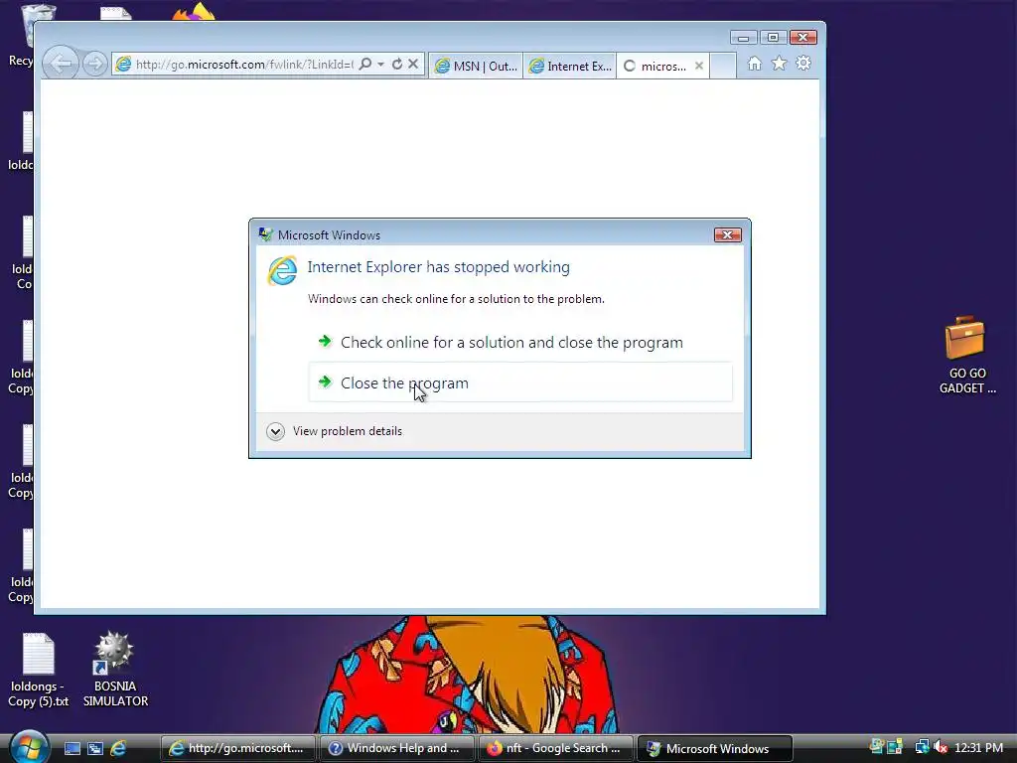Click the search magnifier in address bar
The image size is (1017, 763).
(365, 64)
